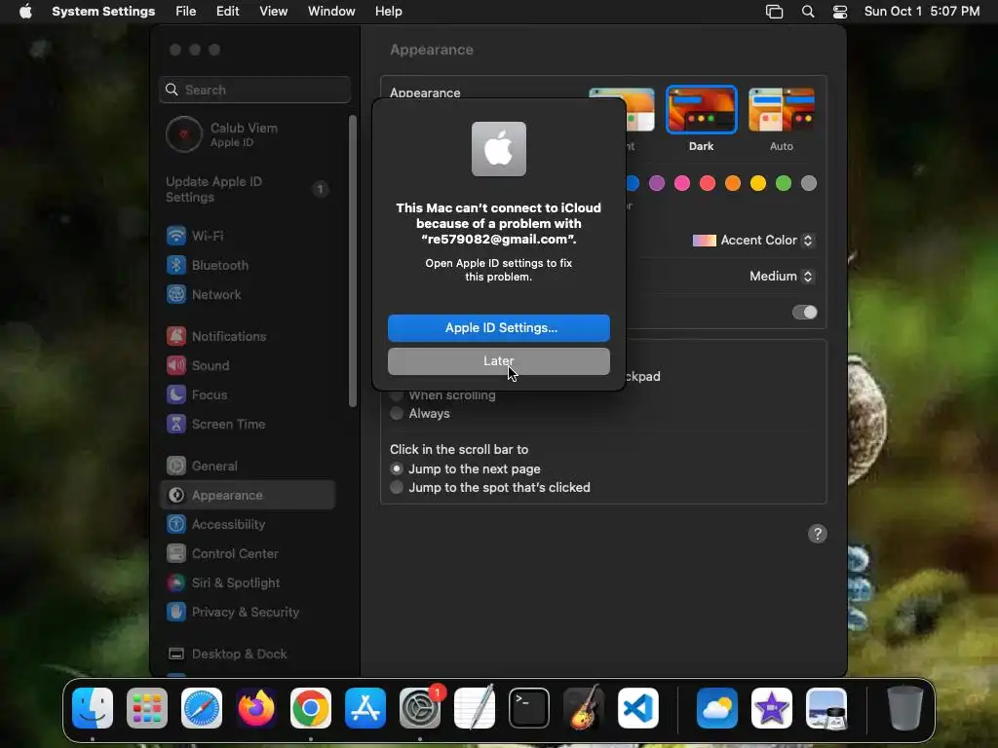Viewport: 998px width, 748px height.
Task: Open the Window menu
Action: point(331,12)
